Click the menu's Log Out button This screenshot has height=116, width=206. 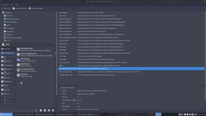point(53,111)
